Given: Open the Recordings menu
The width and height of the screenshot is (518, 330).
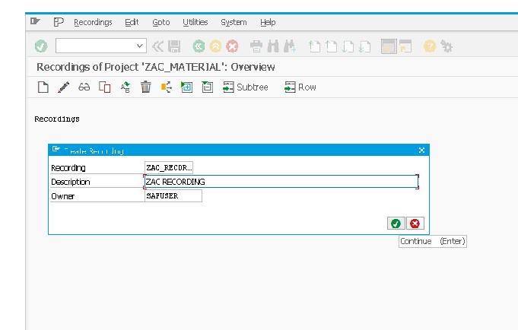Looking at the screenshot, I should coord(93,22).
